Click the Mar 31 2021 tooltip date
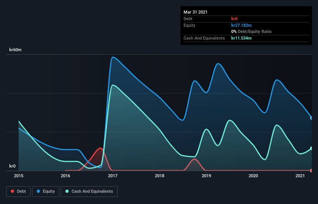The width and height of the screenshot is (318, 204). (x=196, y=12)
